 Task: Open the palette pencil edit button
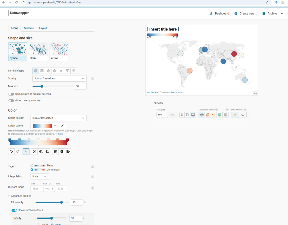click(x=62, y=126)
